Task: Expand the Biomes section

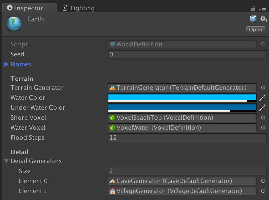Action: [x=6, y=64]
